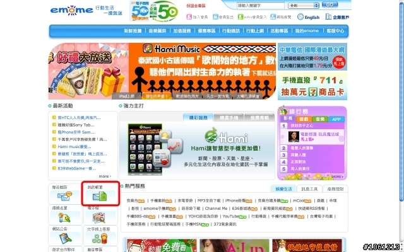
Task: Open the 網站公告 site announcements icon
Action: point(65,238)
